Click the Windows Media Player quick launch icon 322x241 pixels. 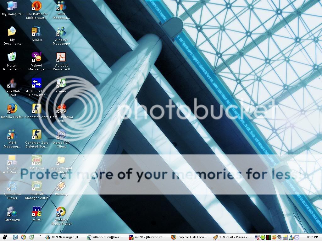[23, 237]
